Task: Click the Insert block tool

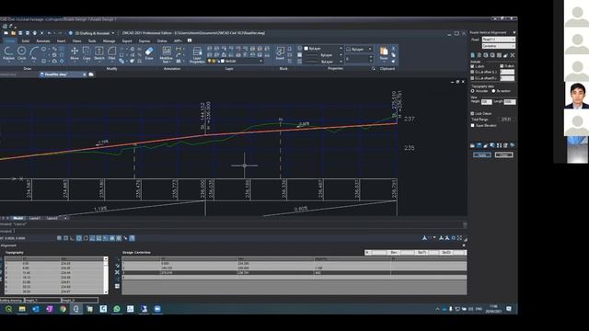Action: click(280, 53)
